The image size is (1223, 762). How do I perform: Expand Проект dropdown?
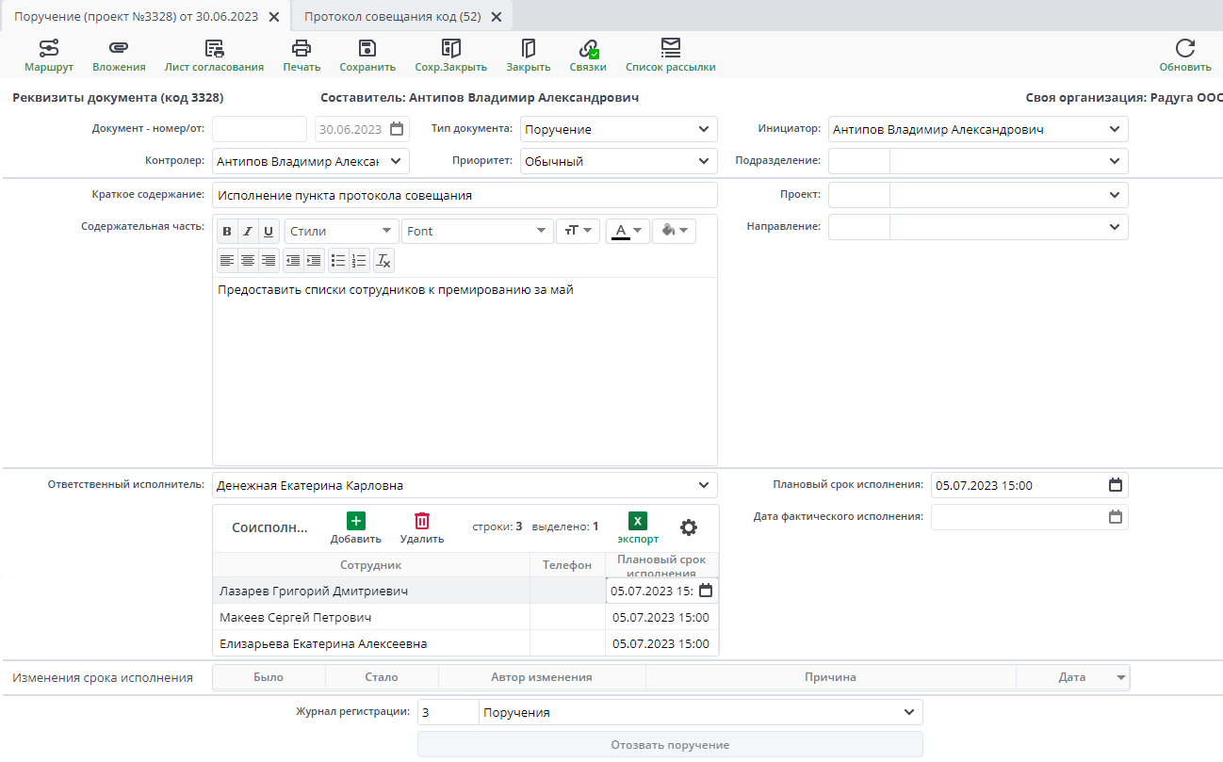tap(1115, 195)
